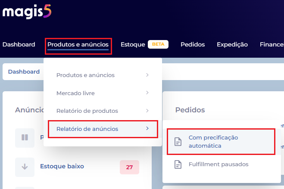Expand Relatório de produtos submenu chevron
The image size is (284, 189).
tap(147, 111)
